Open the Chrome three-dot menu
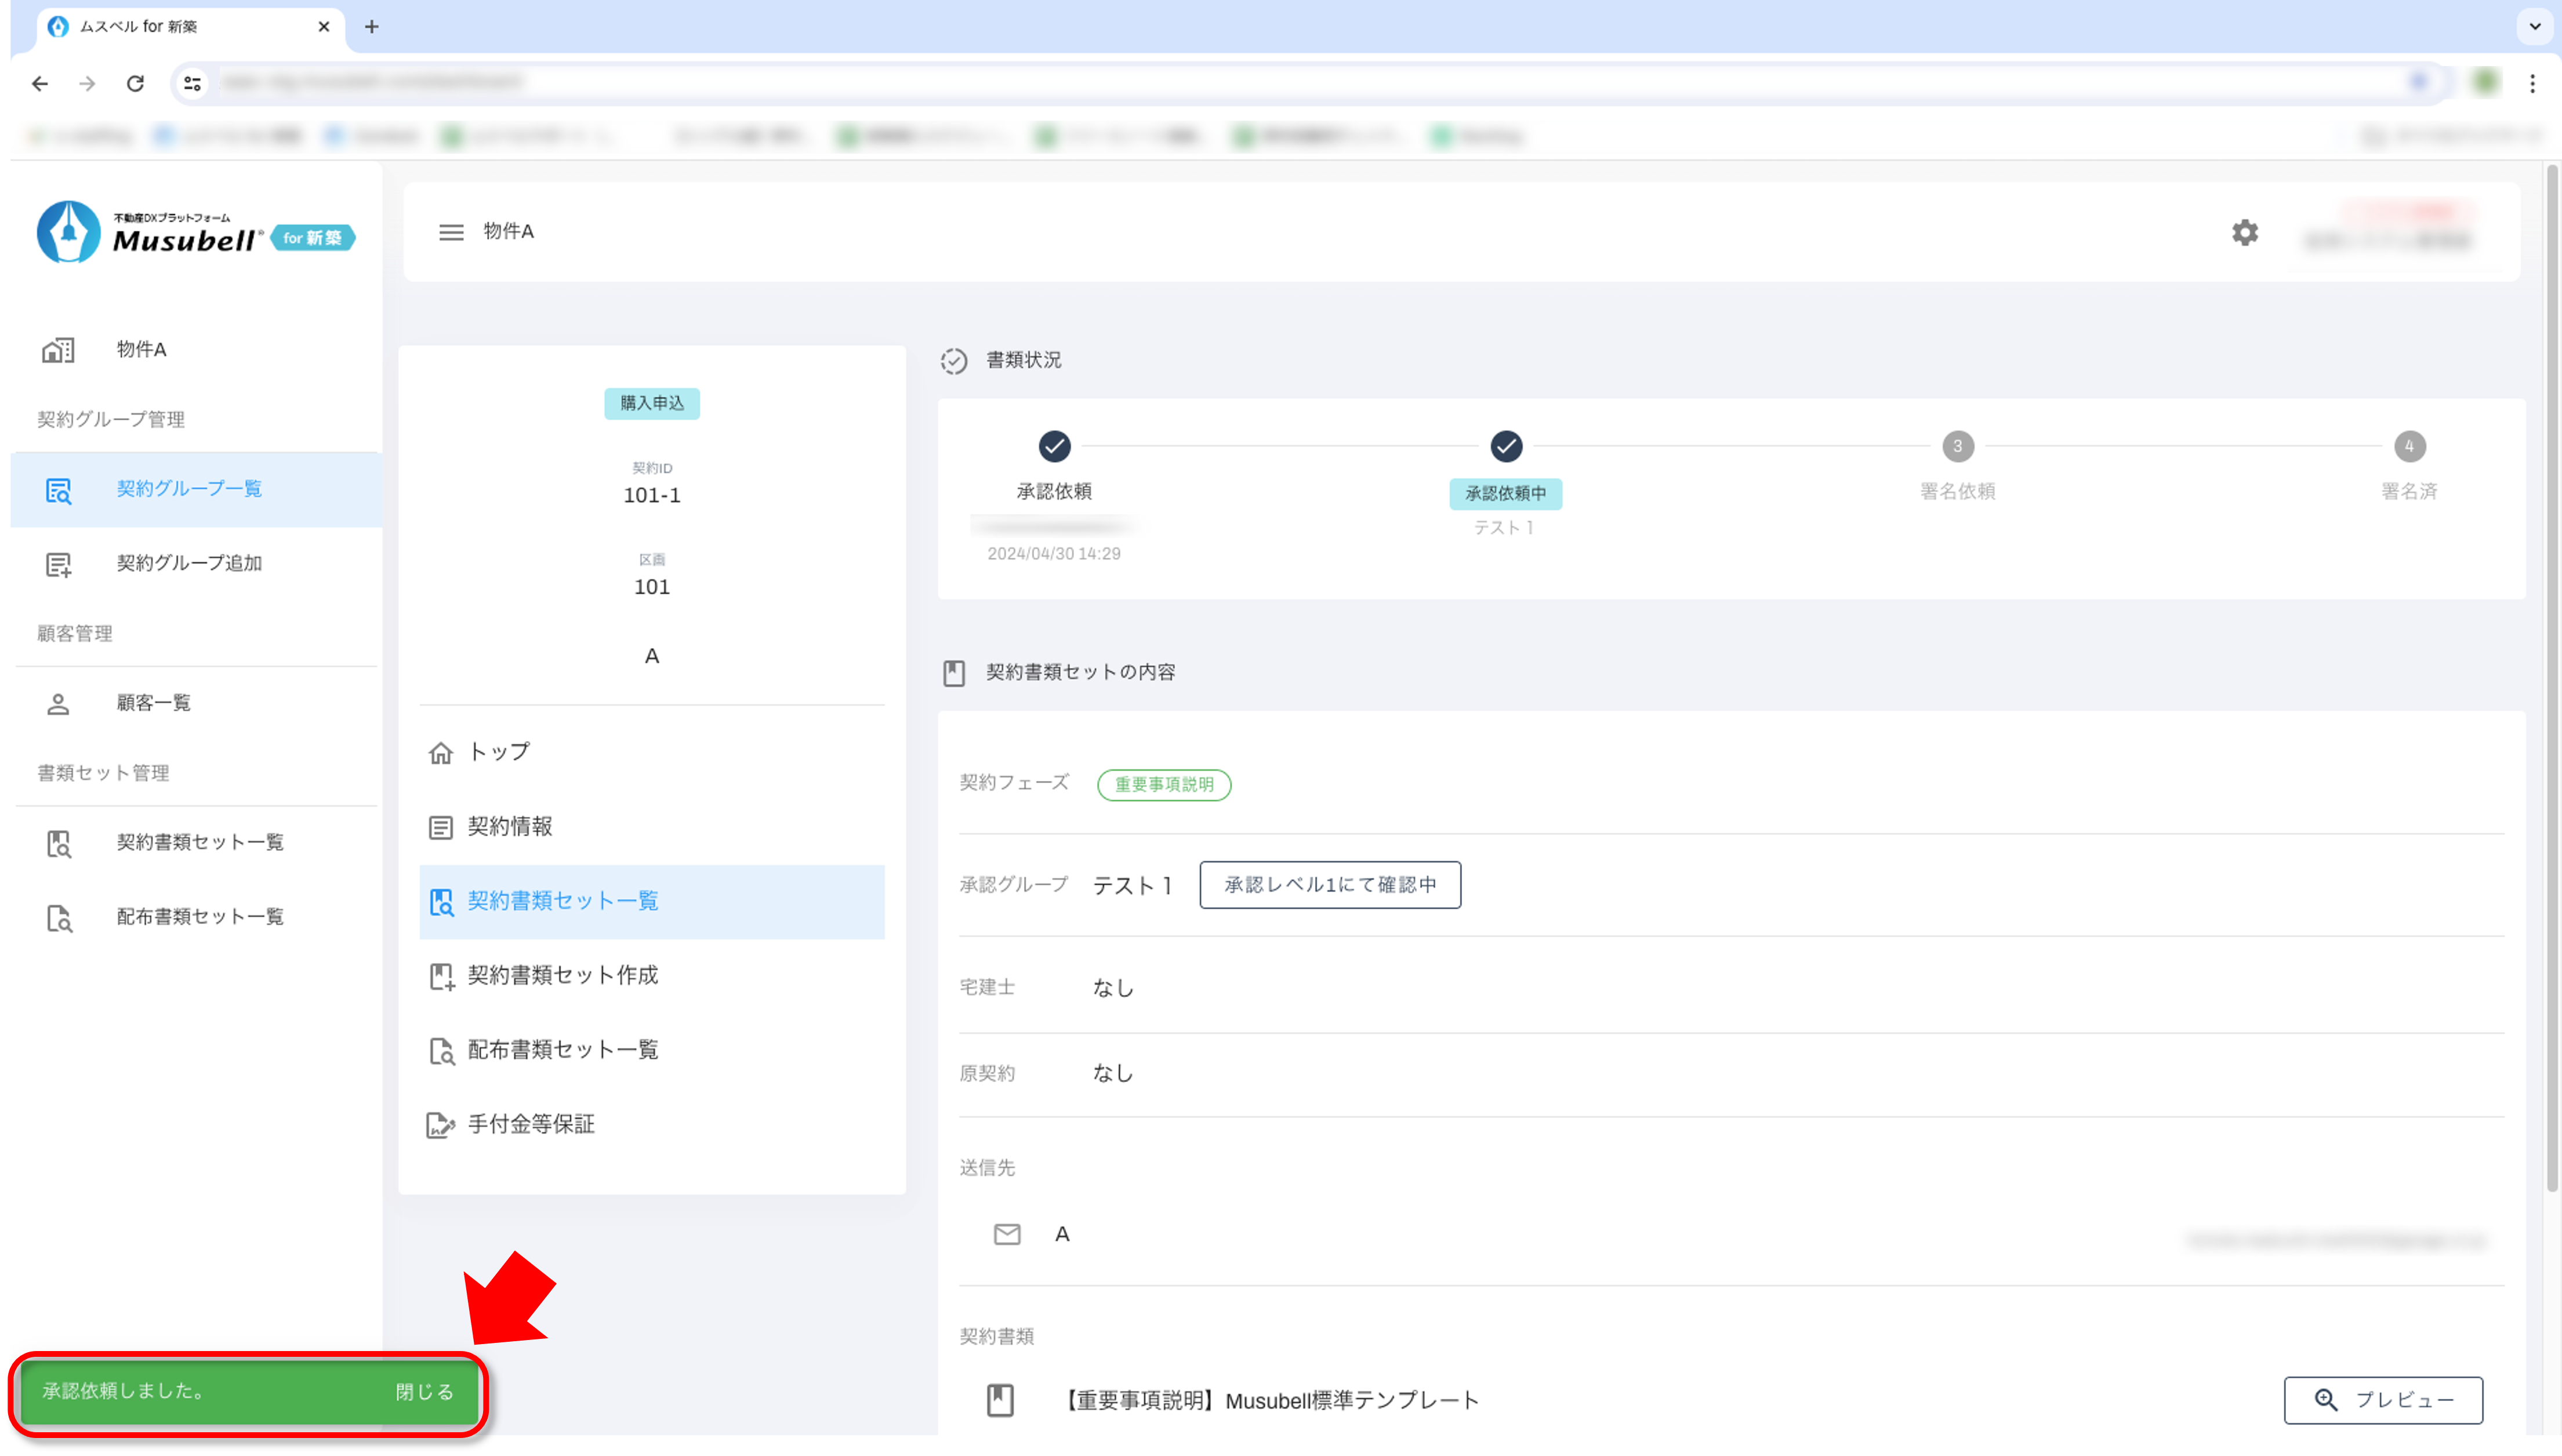The height and width of the screenshot is (1456, 2562). (x=2532, y=83)
